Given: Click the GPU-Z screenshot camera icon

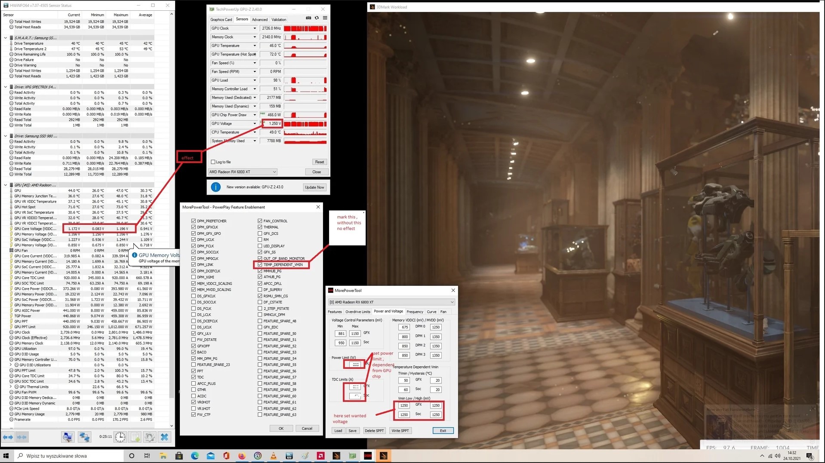Looking at the screenshot, I should click(x=308, y=18).
